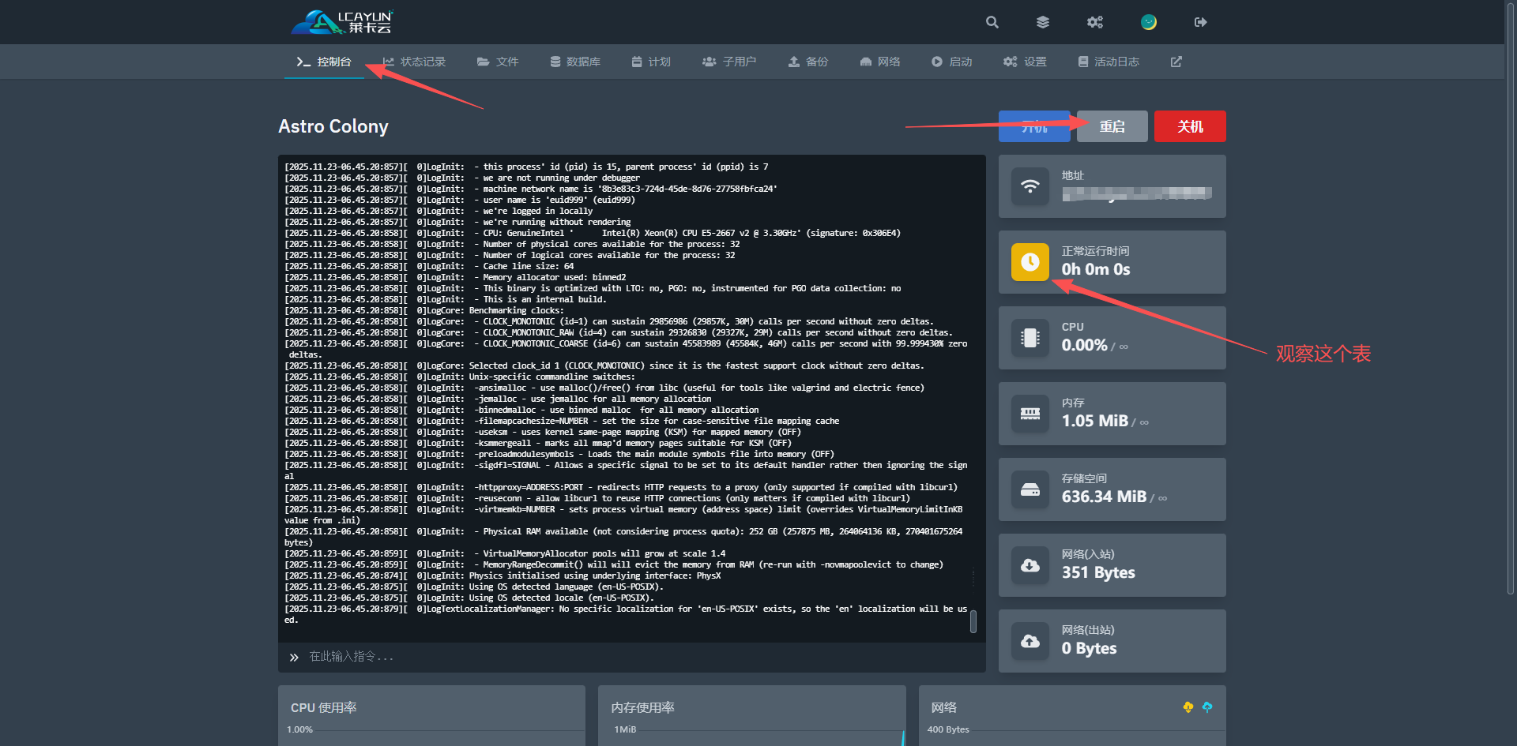
Task: Open the 数据库 database tab
Action: click(575, 62)
